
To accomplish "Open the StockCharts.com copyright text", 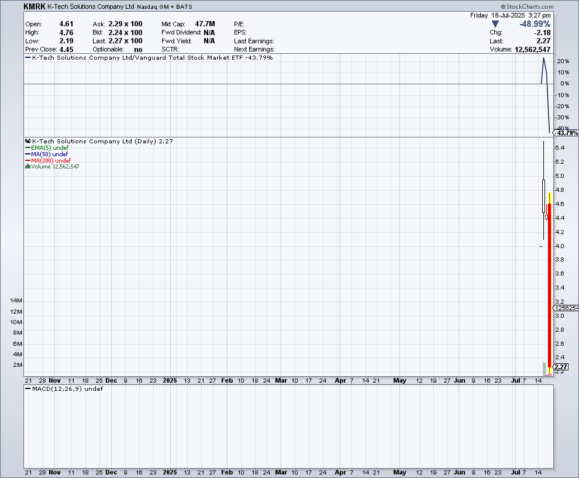I will click(528, 6).
